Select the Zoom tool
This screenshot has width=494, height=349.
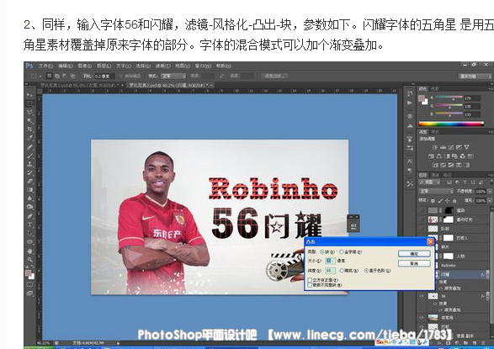click(30, 260)
